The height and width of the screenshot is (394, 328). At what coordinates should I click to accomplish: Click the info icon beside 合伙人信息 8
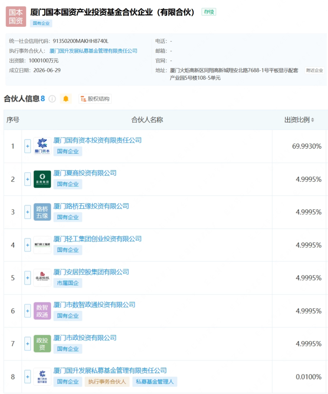coord(52,99)
